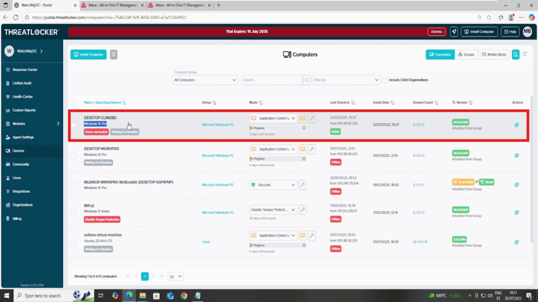Change the 25 rows per page dropdown
538x302 pixels.
pyautogui.click(x=175, y=276)
